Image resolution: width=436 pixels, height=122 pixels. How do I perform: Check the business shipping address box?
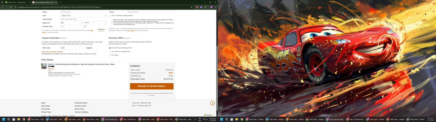110,16
